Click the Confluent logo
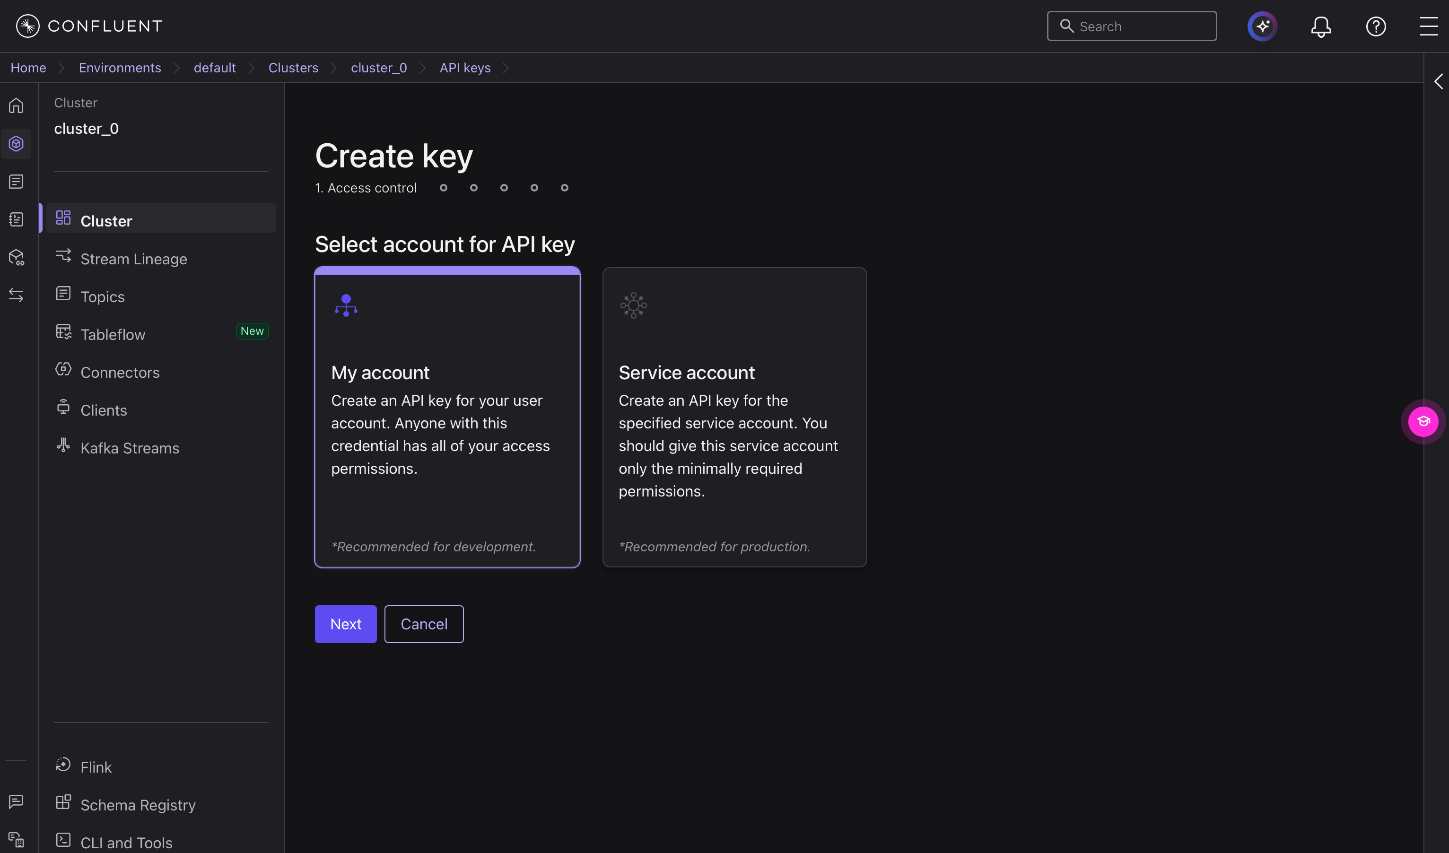 pyautogui.click(x=89, y=26)
